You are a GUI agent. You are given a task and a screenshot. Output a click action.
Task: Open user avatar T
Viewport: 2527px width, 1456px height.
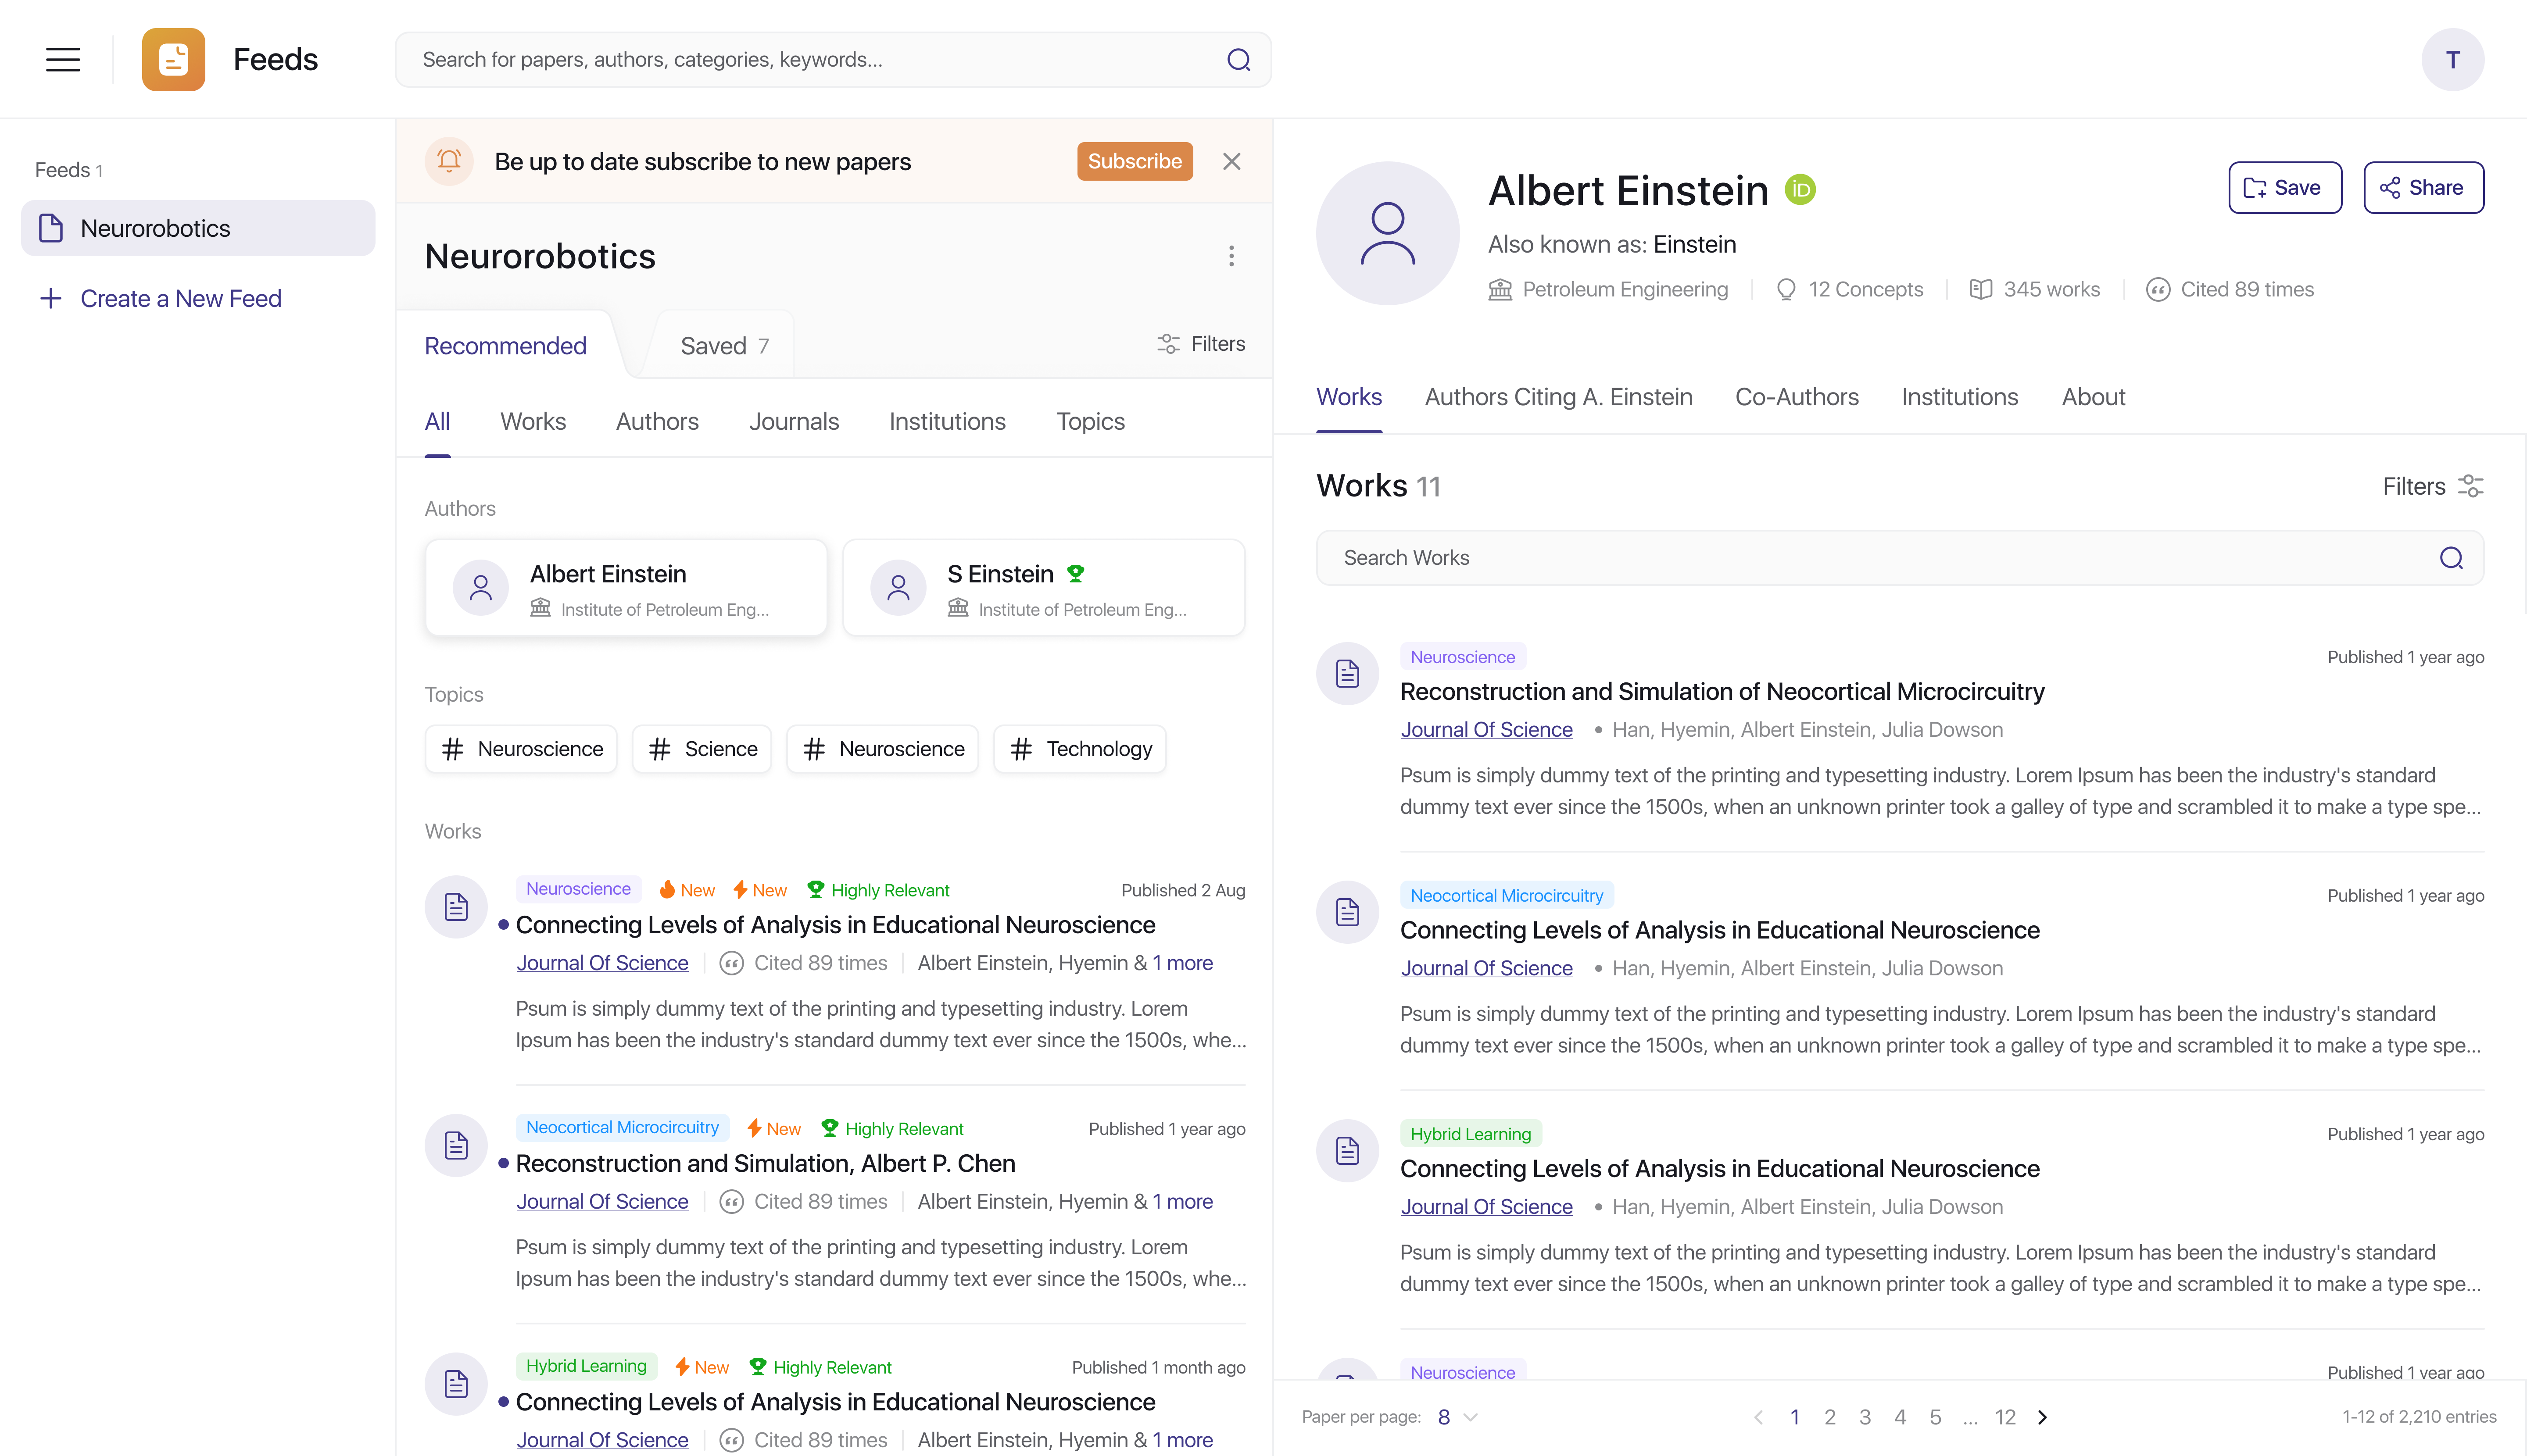click(x=2452, y=60)
